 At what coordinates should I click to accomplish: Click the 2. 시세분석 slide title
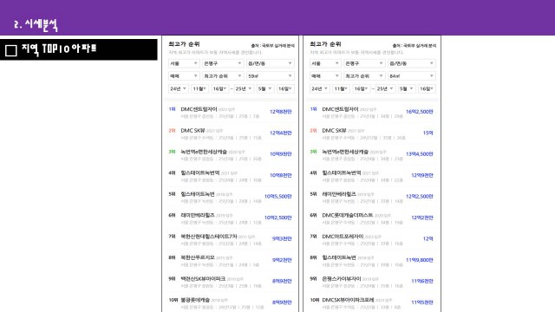(x=36, y=25)
